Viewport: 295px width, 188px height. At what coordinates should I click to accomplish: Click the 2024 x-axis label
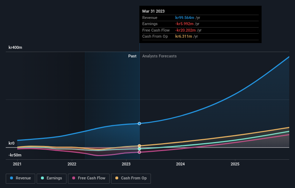pyautogui.click(x=180, y=164)
